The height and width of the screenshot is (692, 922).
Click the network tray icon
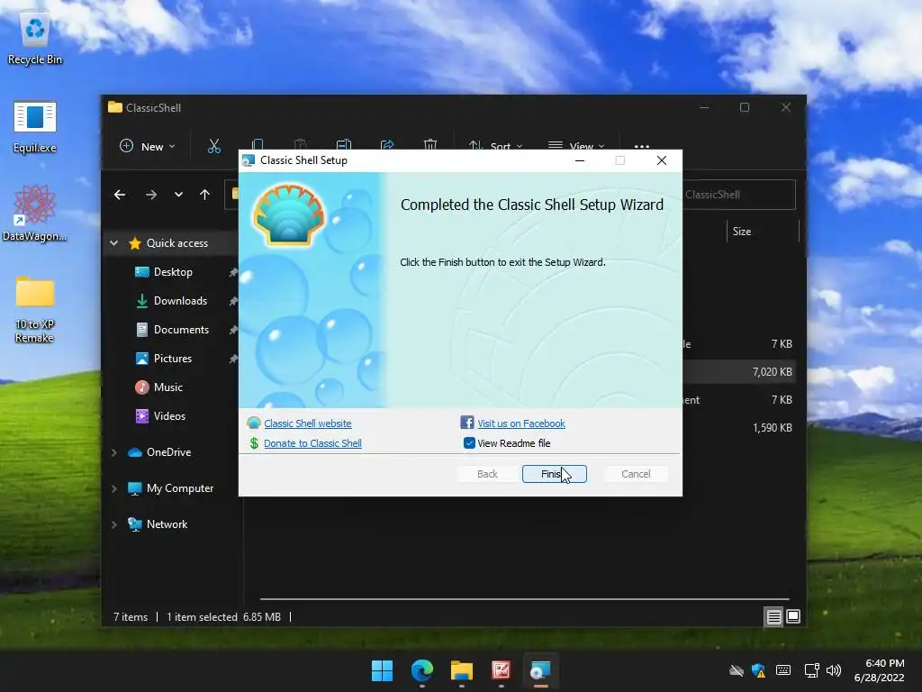click(812, 670)
